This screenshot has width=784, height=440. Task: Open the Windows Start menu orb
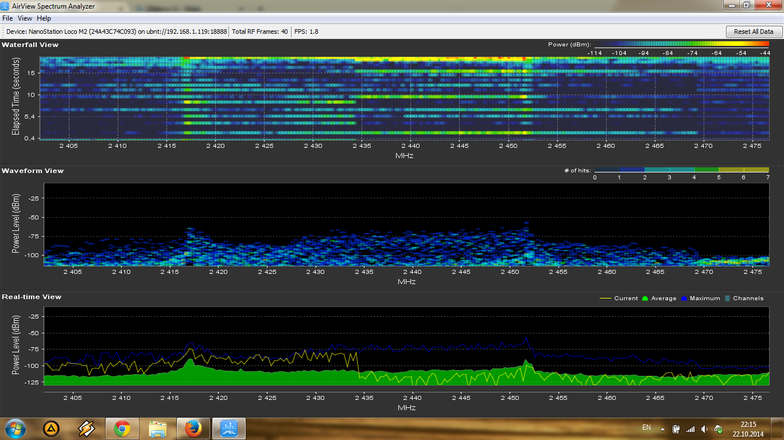click(x=15, y=429)
